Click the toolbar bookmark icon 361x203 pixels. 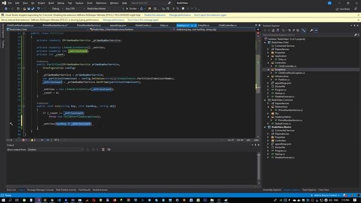183,9
